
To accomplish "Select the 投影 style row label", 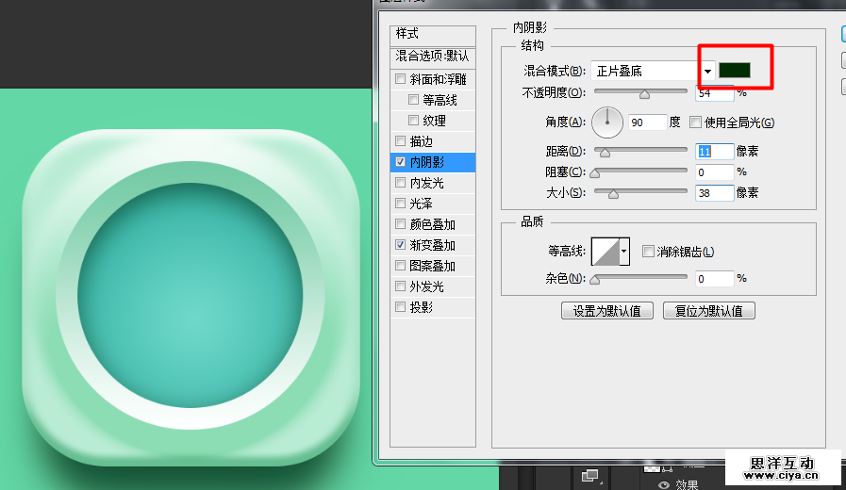I will pos(422,307).
